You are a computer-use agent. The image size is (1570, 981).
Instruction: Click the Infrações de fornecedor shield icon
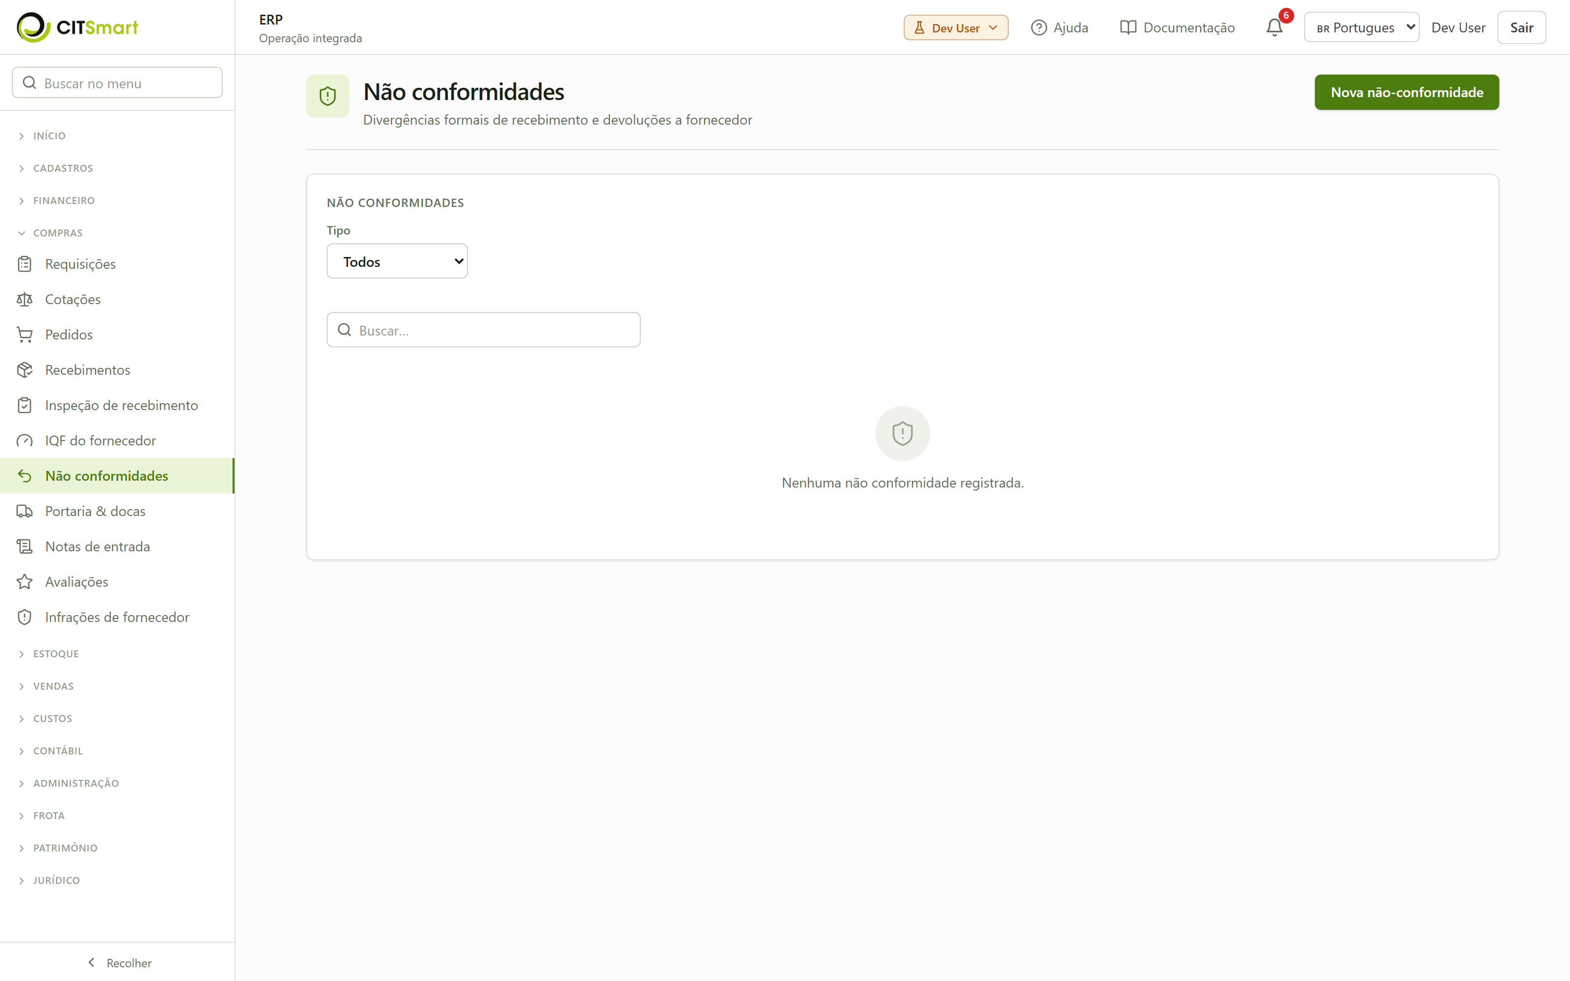[x=25, y=617]
